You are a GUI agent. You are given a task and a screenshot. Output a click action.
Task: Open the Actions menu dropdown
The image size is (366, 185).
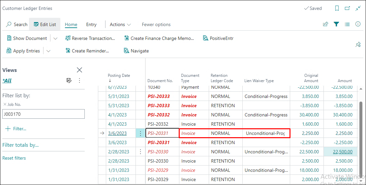coord(120,24)
